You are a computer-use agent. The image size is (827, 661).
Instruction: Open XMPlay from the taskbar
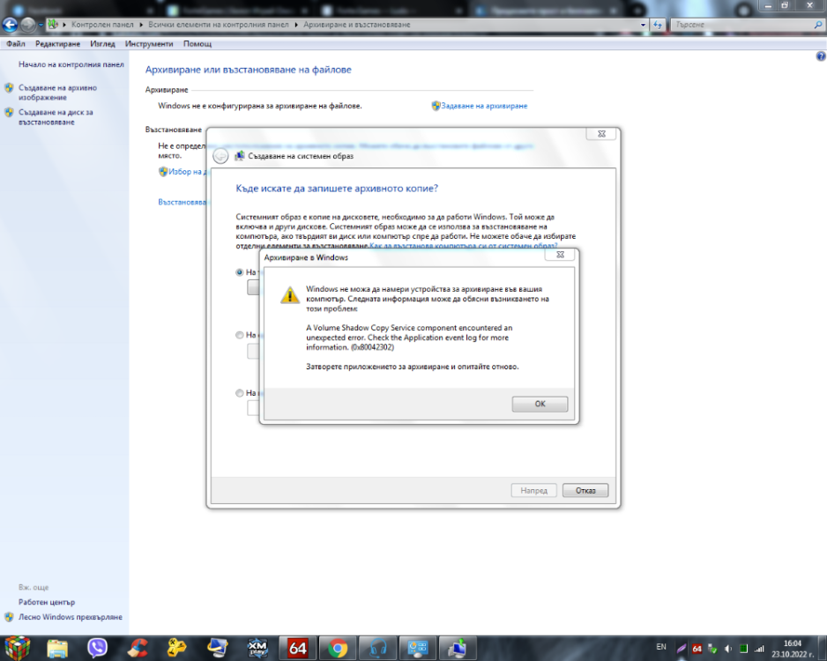[257, 648]
